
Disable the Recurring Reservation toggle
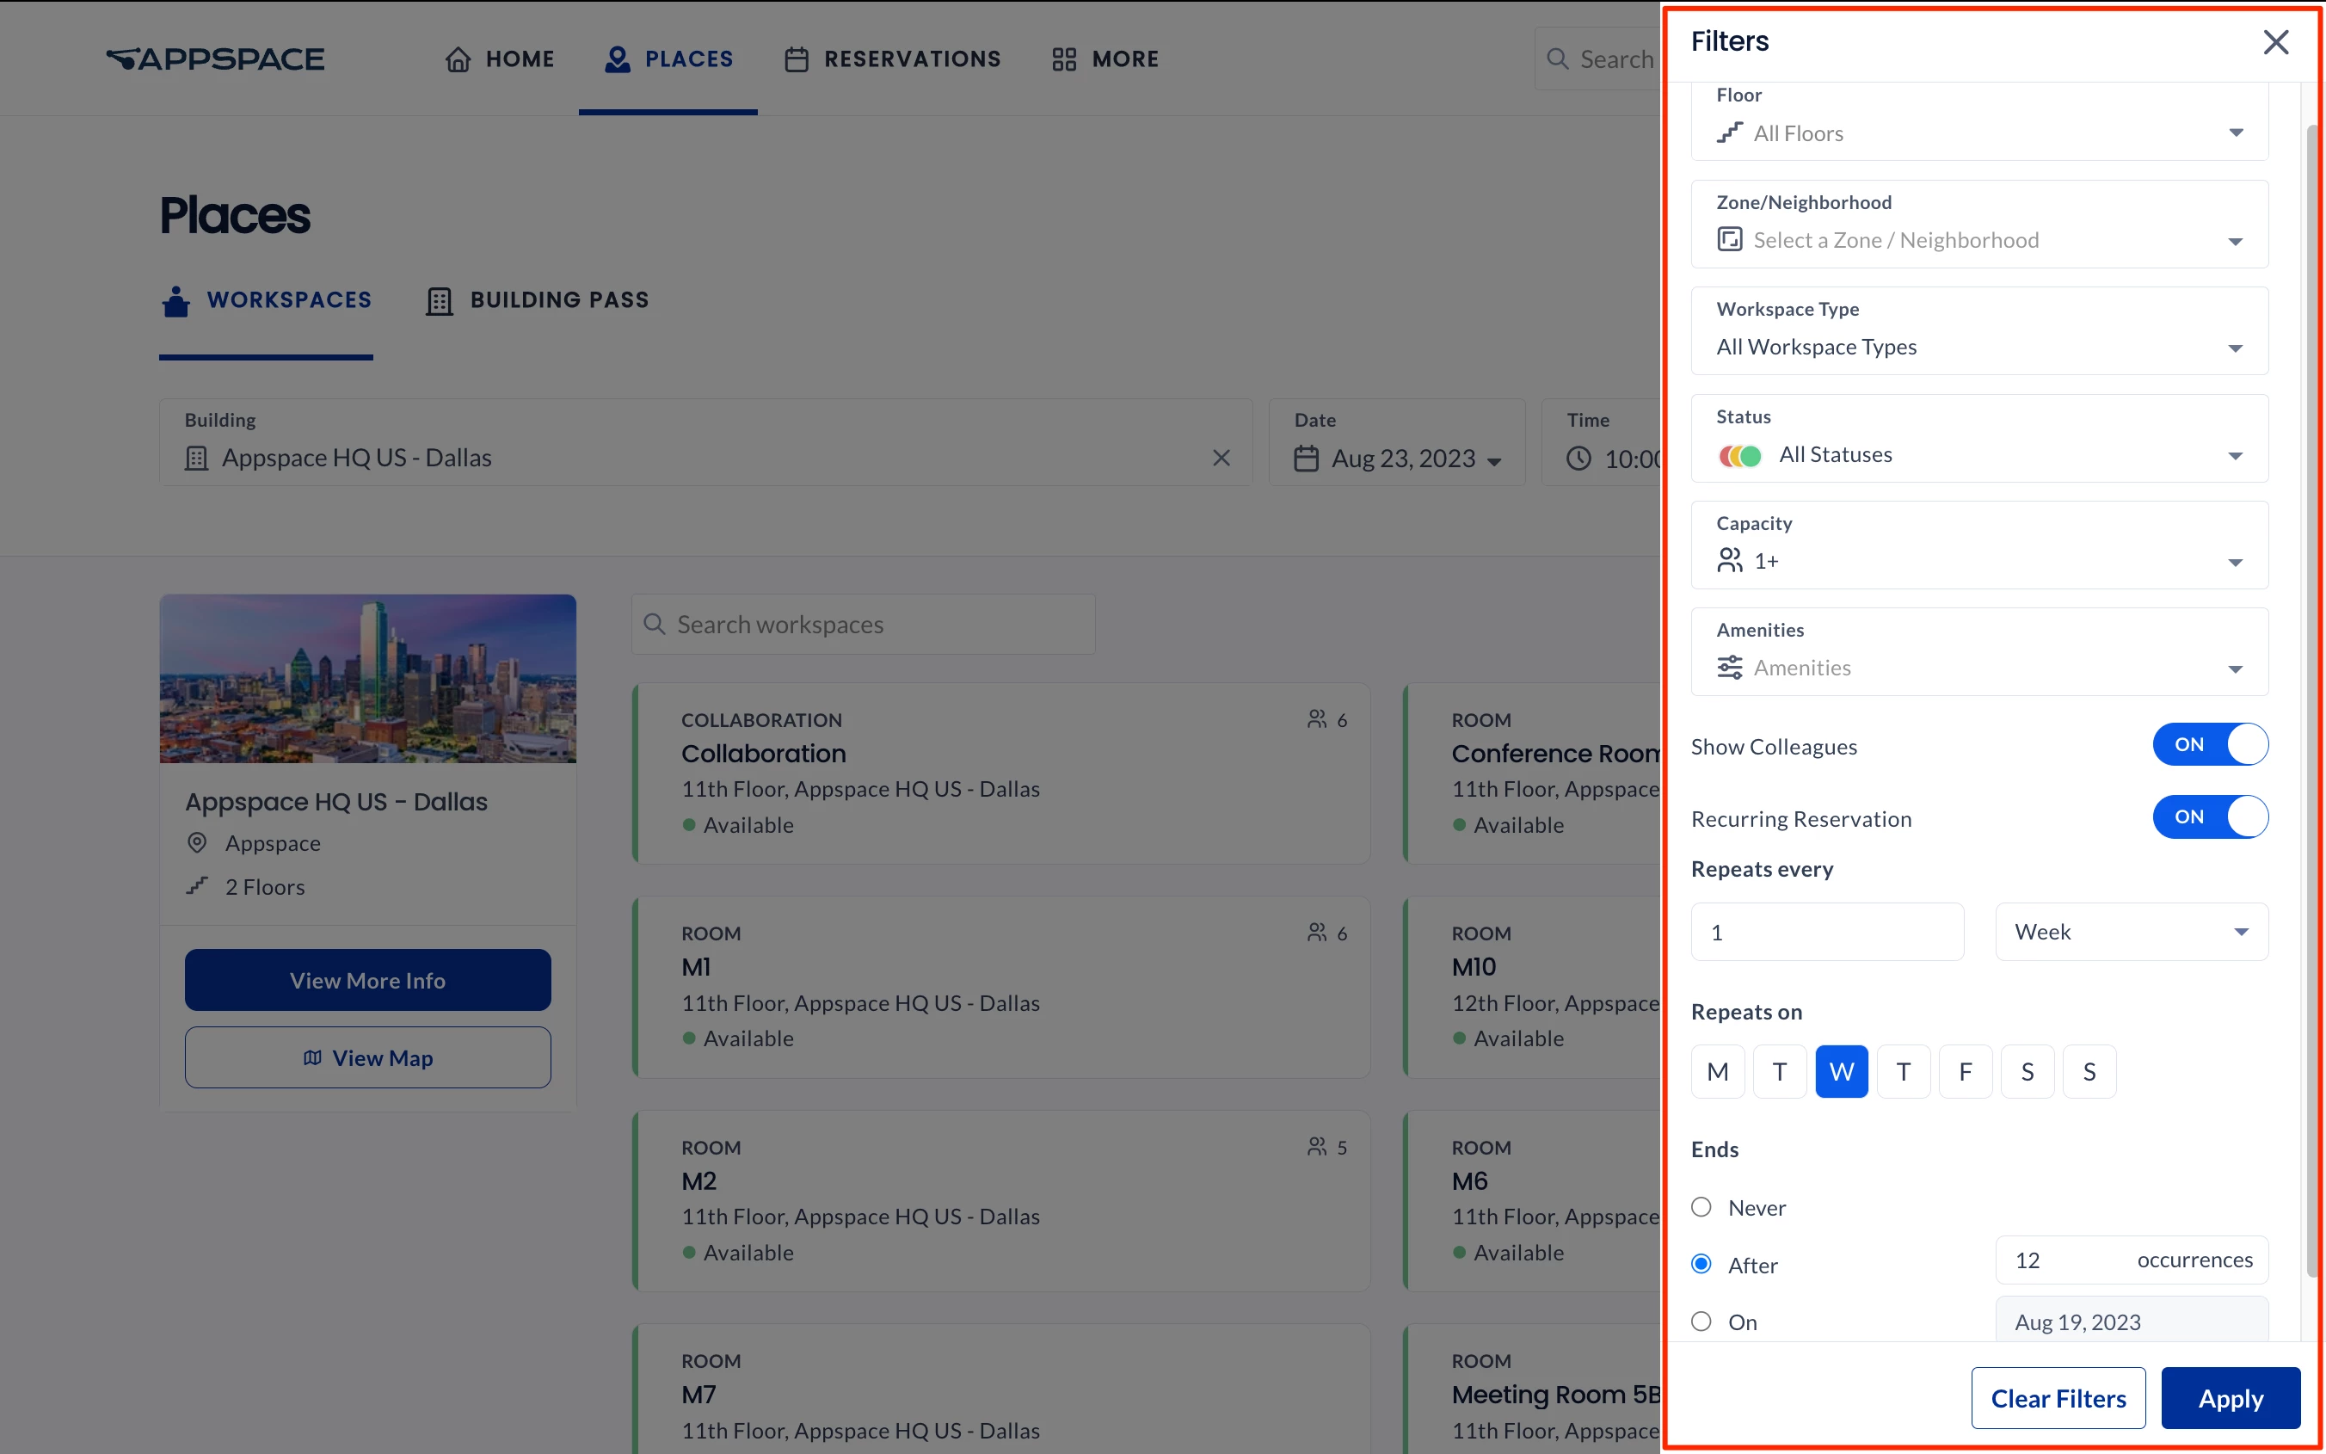pyautogui.click(x=2209, y=816)
